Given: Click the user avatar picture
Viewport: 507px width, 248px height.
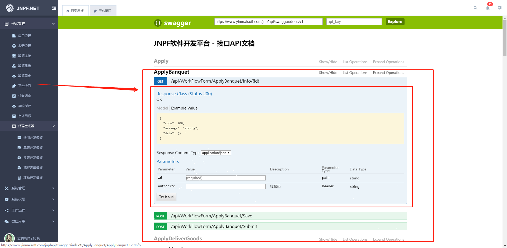Looking at the screenshot, I should click(x=10, y=238).
